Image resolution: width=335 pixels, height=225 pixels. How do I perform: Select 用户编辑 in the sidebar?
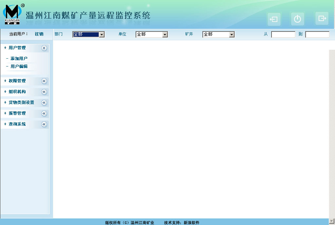point(19,67)
